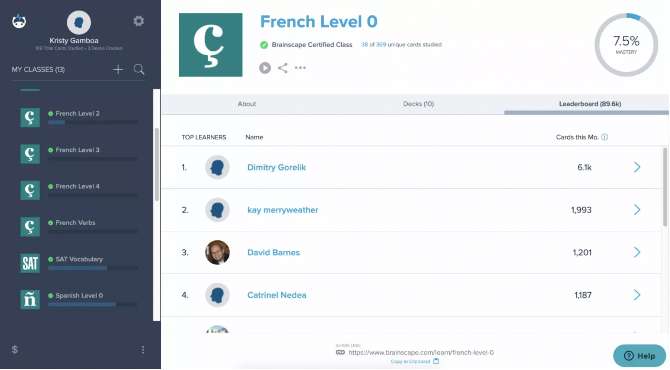Image resolution: width=670 pixels, height=370 pixels.
Task: Search classes with the magnifier icon
Action: (x=139, y=69)
